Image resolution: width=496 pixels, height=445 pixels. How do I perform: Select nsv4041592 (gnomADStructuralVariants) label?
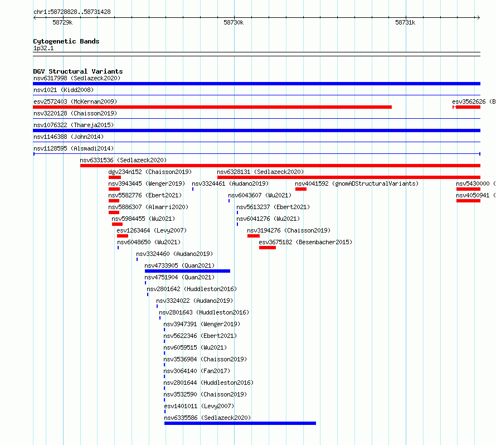click(x=357, y=183)
